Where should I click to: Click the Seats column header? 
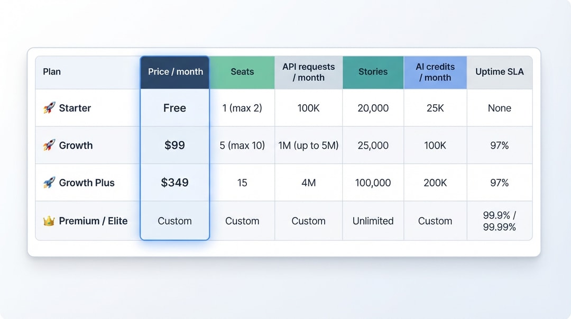[x=242, y=72]
